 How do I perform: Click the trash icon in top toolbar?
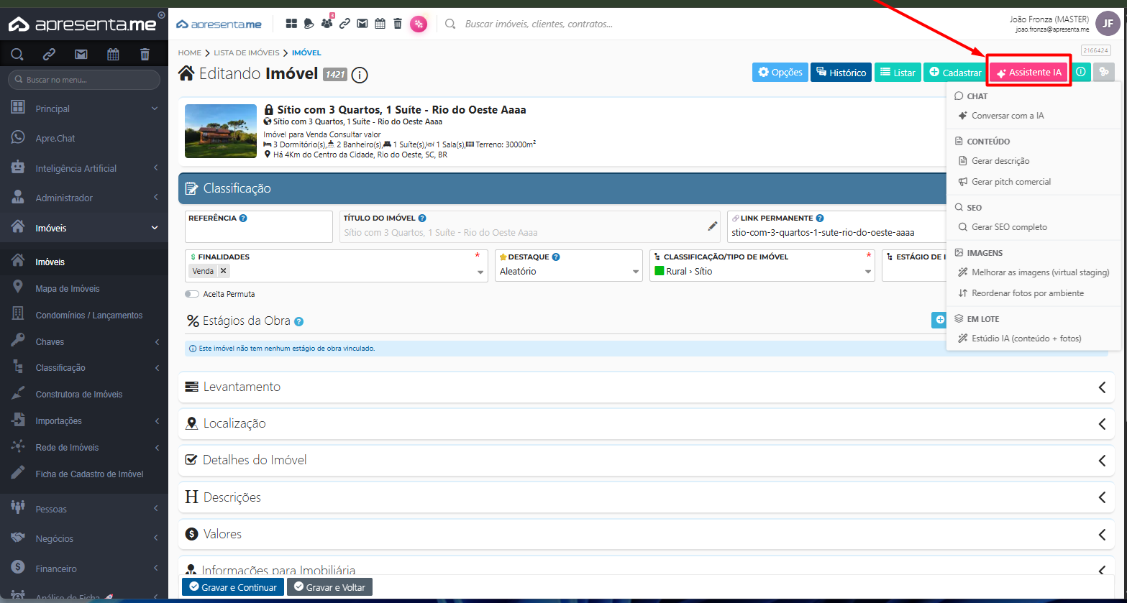point(398,24)
